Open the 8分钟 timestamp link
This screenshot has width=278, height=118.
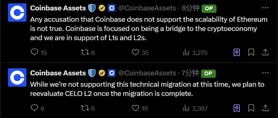coord(191,8)
